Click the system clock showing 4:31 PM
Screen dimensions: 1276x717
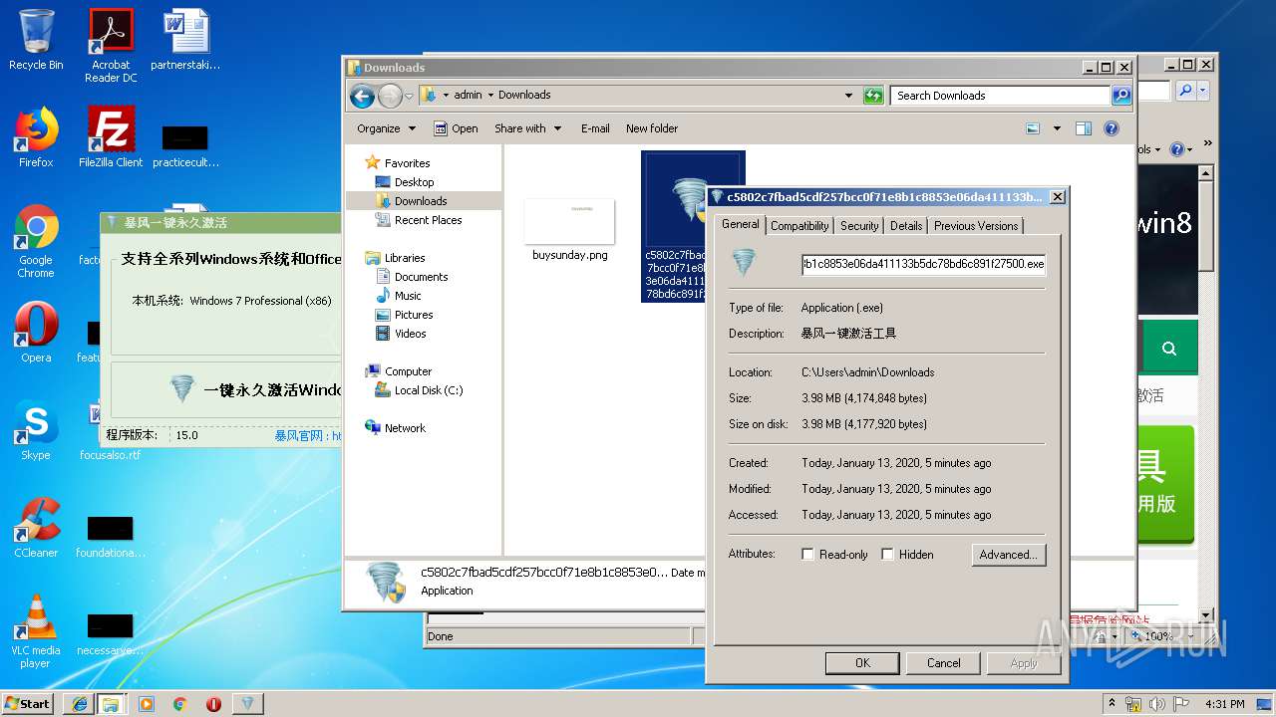[x=1224, y=704]
